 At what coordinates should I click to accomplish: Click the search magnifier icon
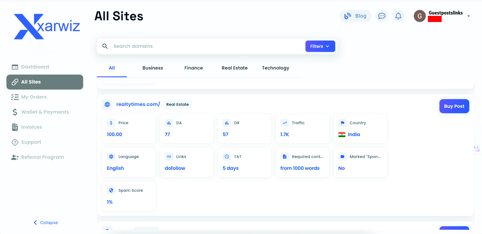tap(105, 46)
